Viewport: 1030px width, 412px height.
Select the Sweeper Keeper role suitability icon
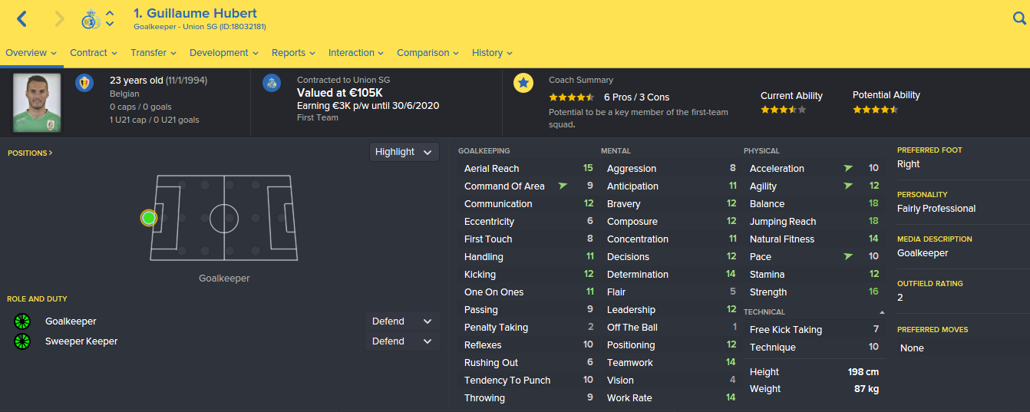(x=21, y=341)
